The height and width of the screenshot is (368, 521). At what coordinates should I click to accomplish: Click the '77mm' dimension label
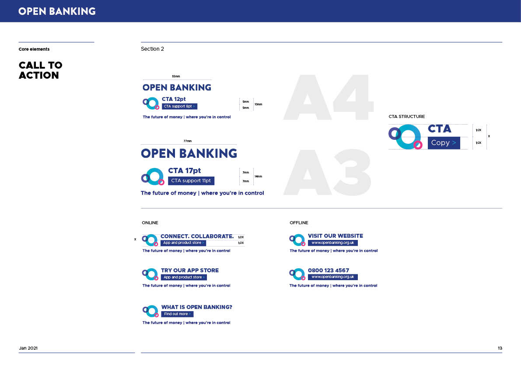point(187,141)
